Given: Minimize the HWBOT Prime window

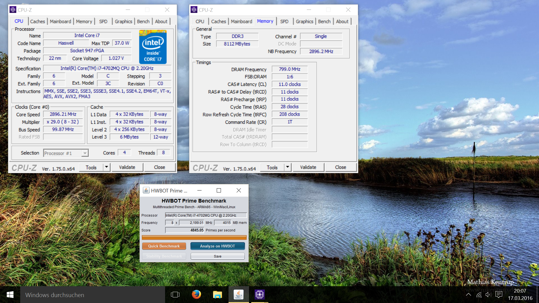Looking at the screenshot, I should 200,190.
